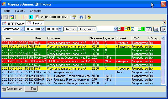Screen dimensions: 168x99
Task: Select the green row with value 55.00
Action: (x=81, y=50)
